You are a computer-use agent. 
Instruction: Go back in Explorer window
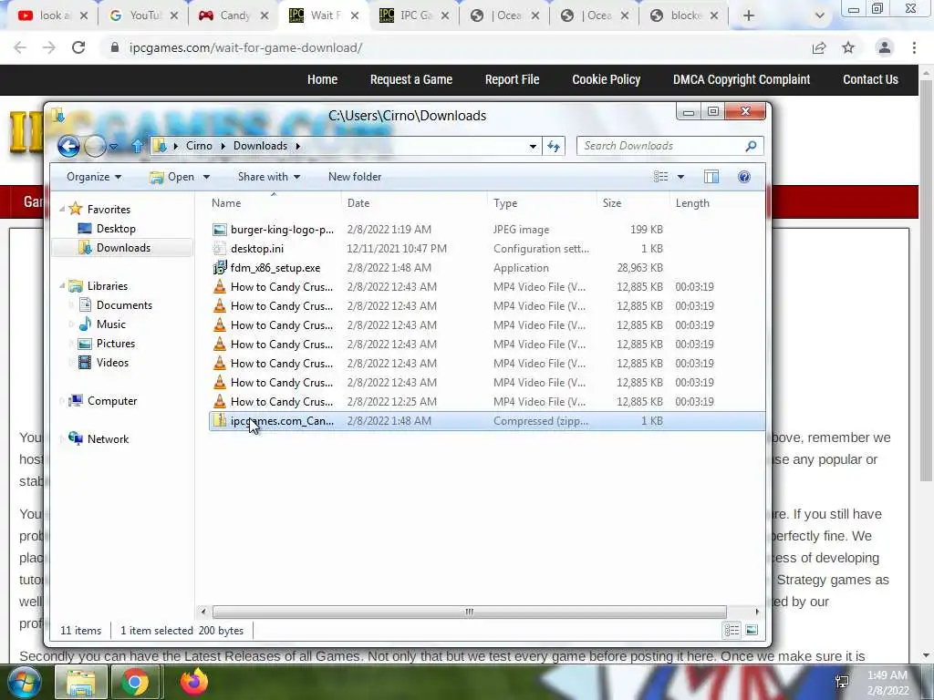click(68, 146)
